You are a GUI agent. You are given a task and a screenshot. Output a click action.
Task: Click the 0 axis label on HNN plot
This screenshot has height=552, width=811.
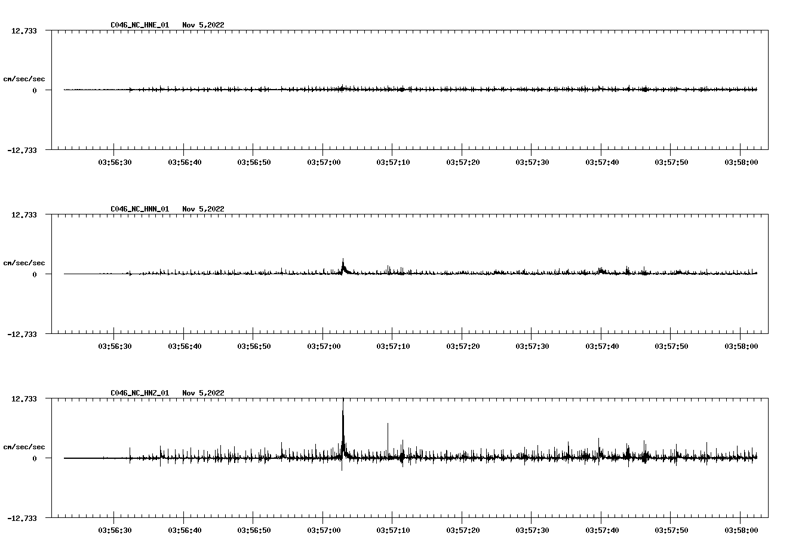tap(35, 275)
